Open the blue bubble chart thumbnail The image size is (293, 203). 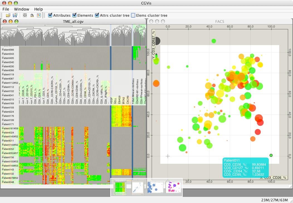[x=155, y=187]
